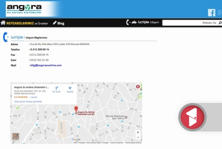This screenshot has height=149, width=222.
Task: Click Mamak Belediyesi Spor Salonu marker
Action: [126, 117]
